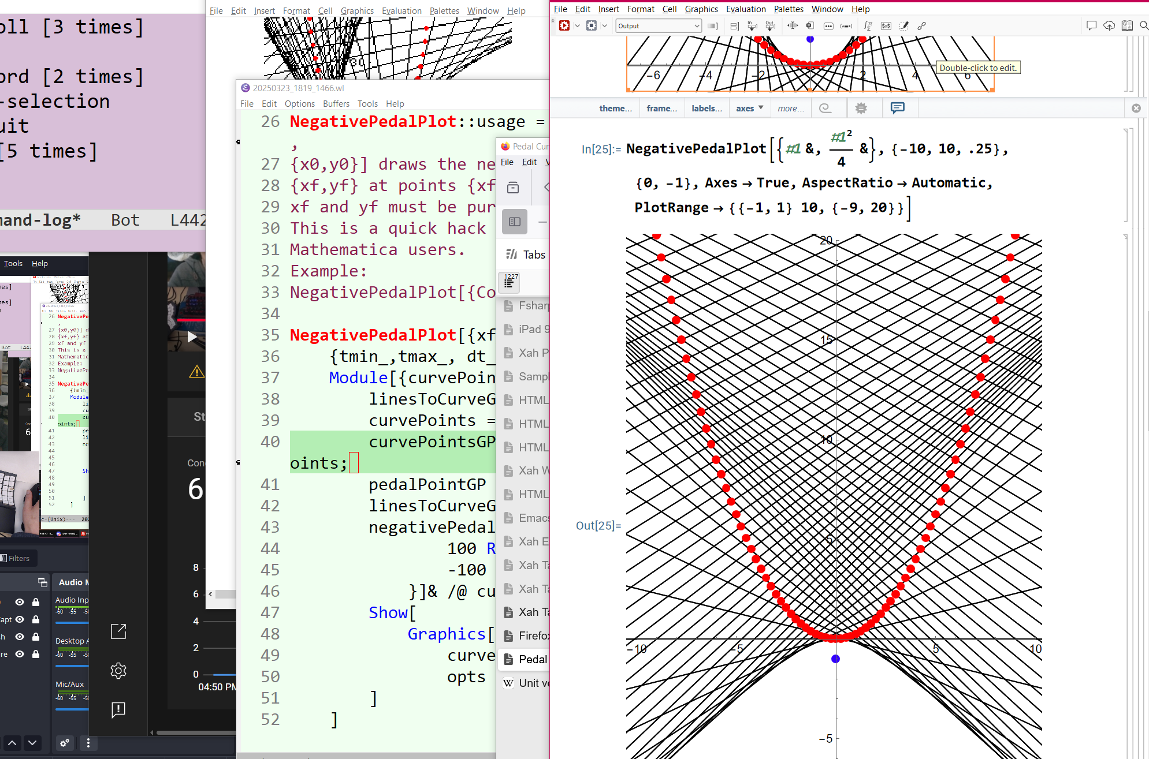The height and width of the screenshot is (759, 1149).
Task: Open the 'axes' dropdown in the graphics suggestions bar
Action: pyautogui.click(x=749, y=108)
